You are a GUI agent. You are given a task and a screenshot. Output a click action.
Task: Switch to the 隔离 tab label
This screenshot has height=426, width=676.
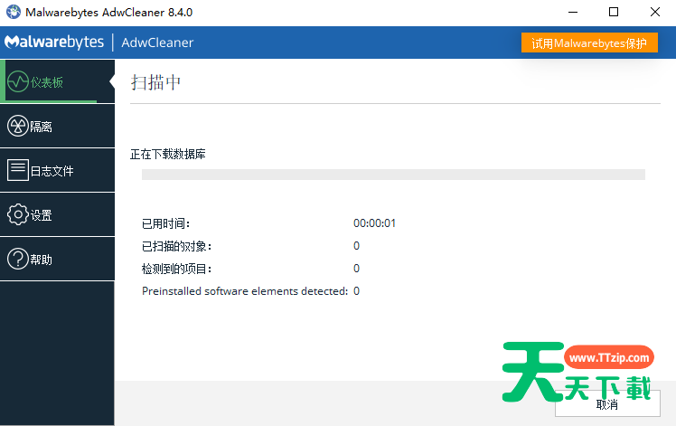41,127
